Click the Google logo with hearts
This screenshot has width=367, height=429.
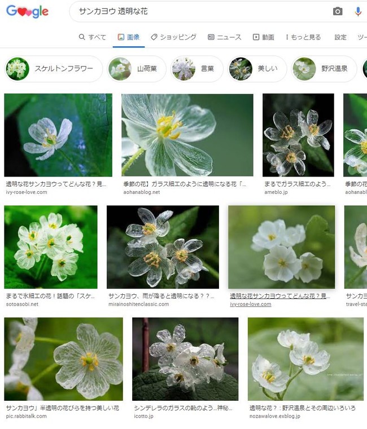pyautogui.click(x=27, y=11)
